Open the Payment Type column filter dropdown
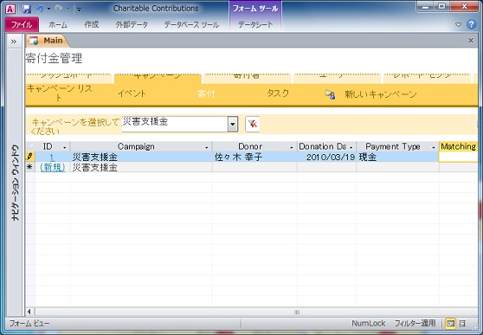This screenshot has width=483, height=335. (x=434, y=147)
